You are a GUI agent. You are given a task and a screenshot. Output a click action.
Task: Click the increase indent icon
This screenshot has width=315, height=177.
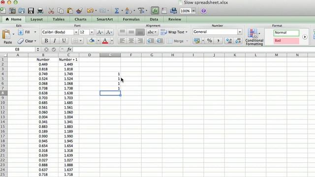coord(160,41)
